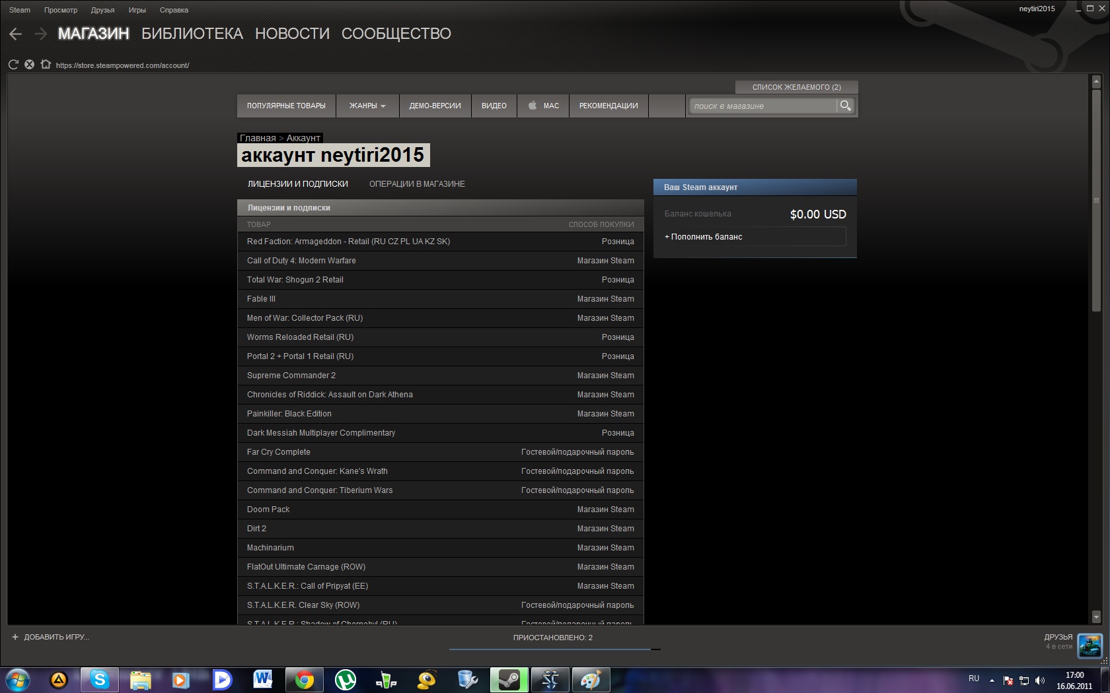
Task: Open the MAC store tab
Action: click(543, 106)
